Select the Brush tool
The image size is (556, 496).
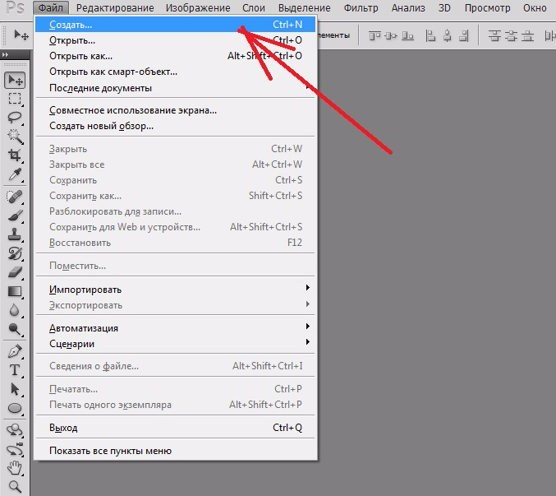pyautogui.click(x=15, y=216)
